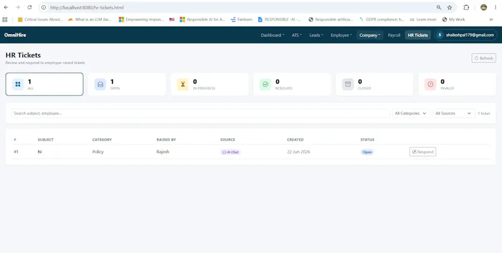Go back with the browser back arrow
502x253 pixels.
click(x=6, y=8)
